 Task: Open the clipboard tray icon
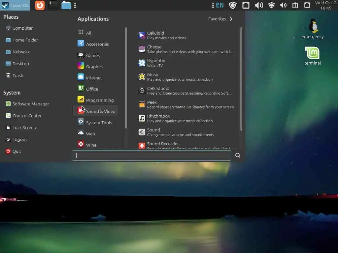tap(295, 5)
